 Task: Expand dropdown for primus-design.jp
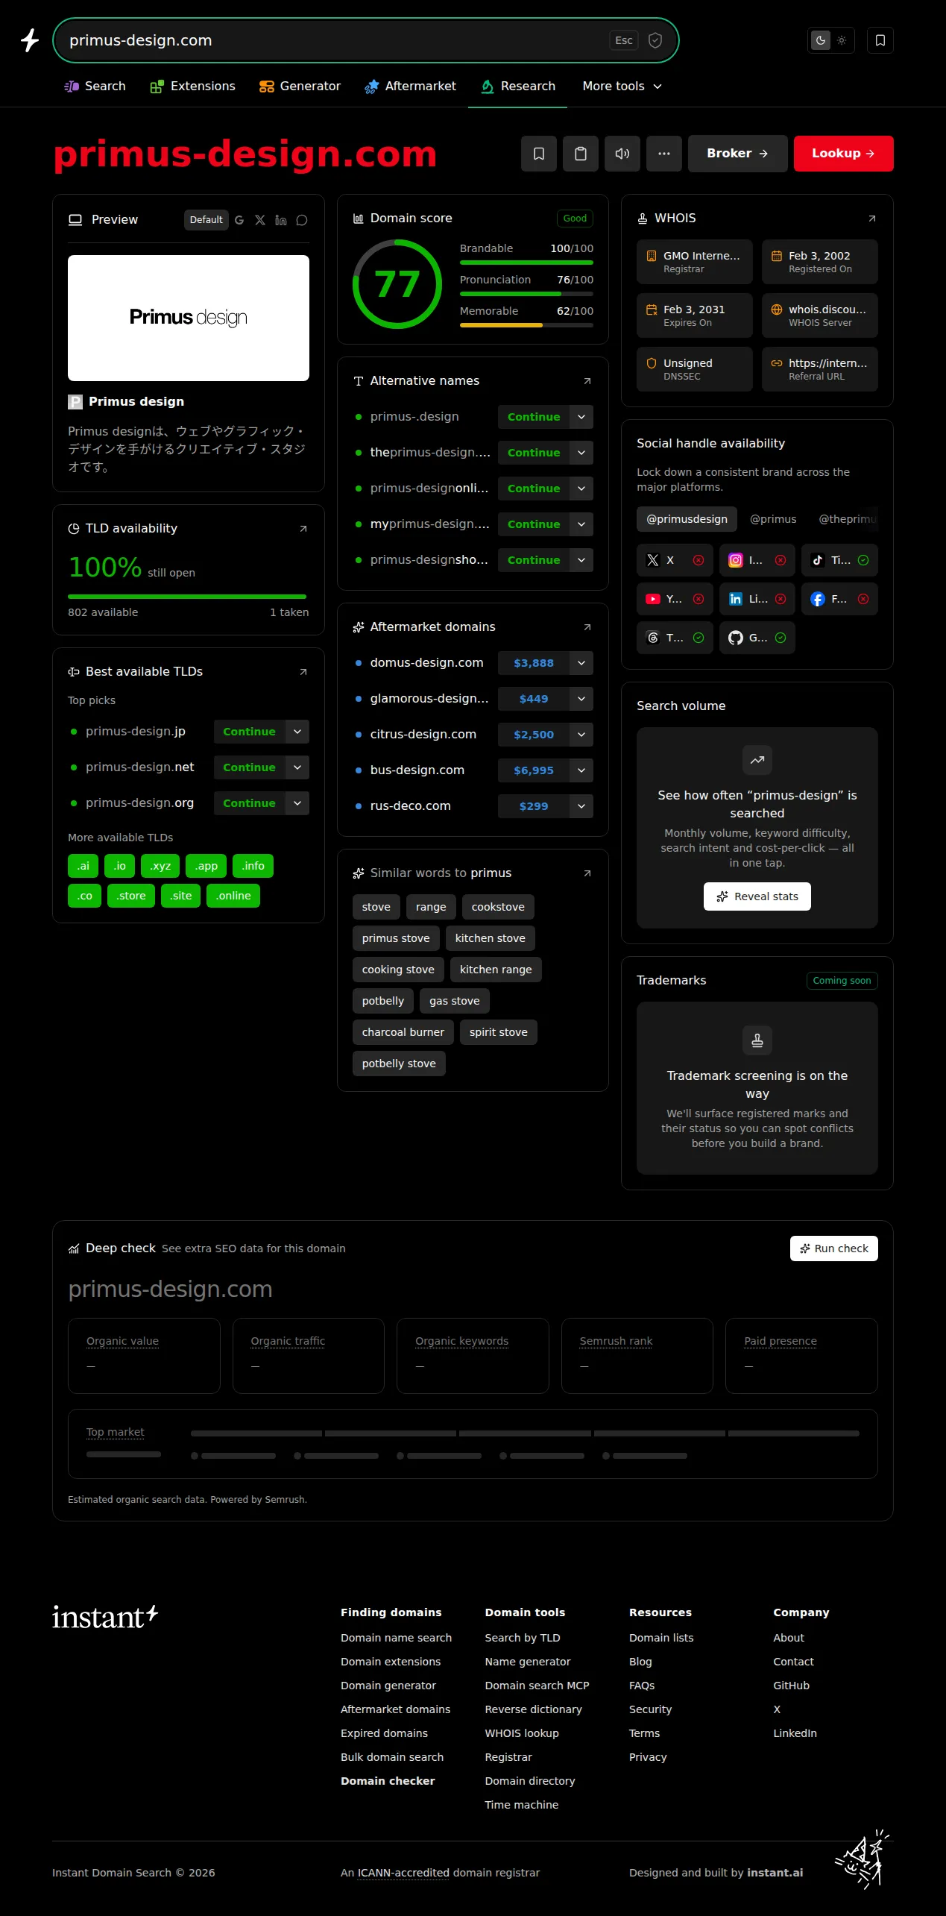[x=297, y=732]
